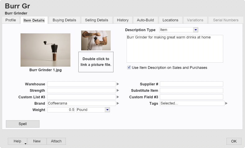Click the 'Burr Gr' item code heading

[x=17, y=6]
